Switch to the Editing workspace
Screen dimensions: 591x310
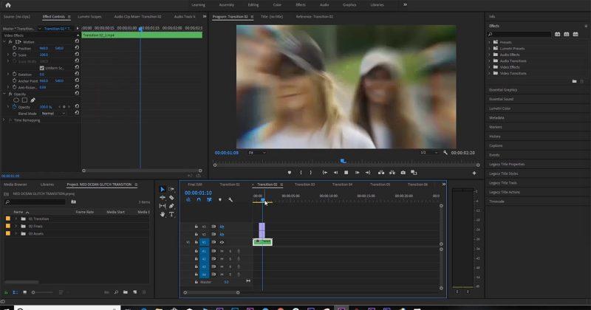(x=252, y=4)
